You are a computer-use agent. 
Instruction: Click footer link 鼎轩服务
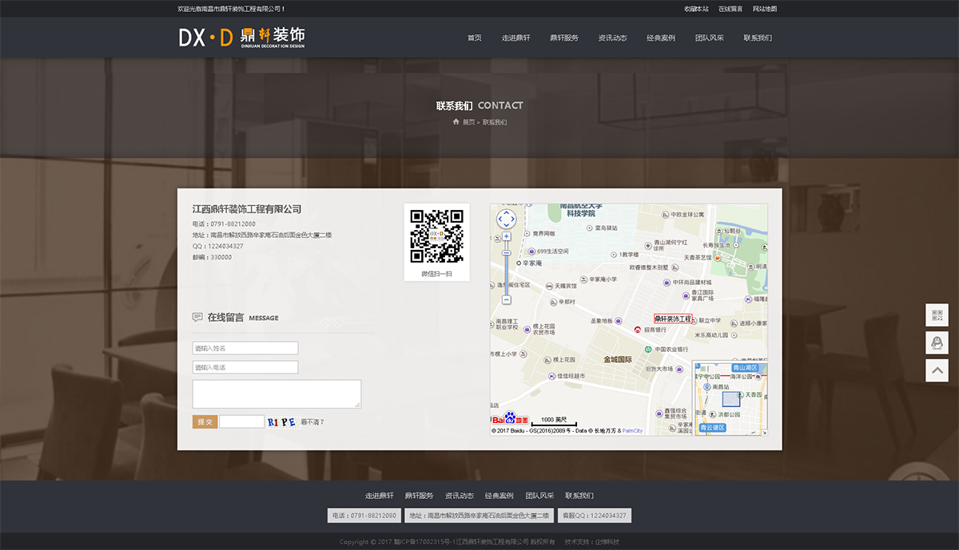coord(420,496)
